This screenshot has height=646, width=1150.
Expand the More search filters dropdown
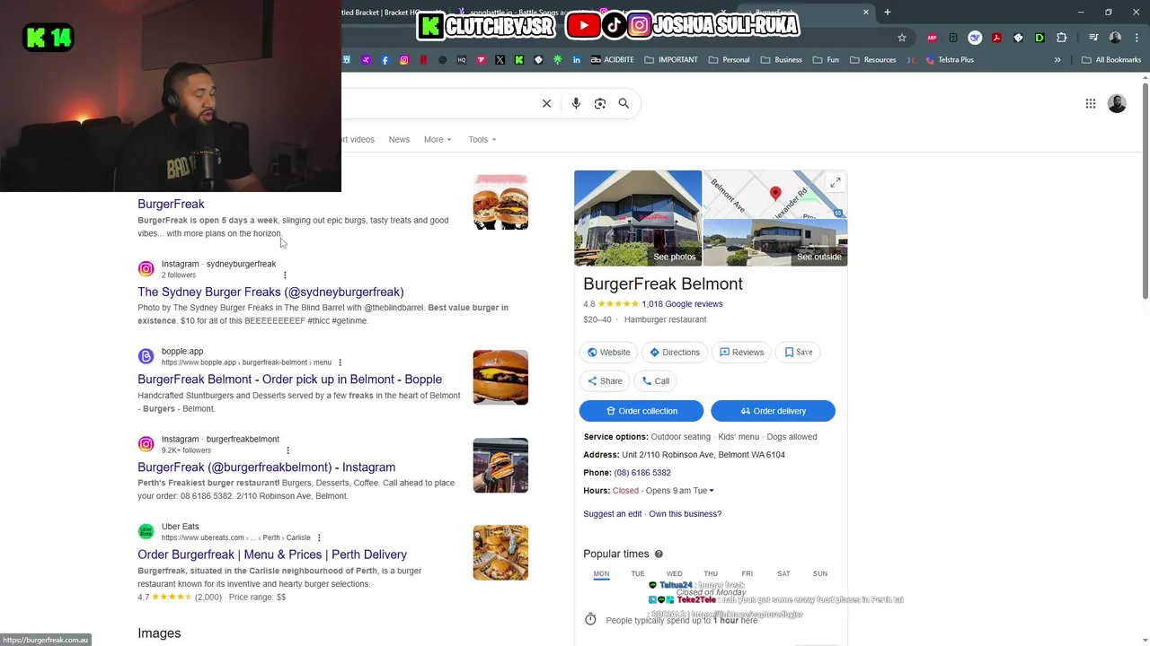coord(438,139)
